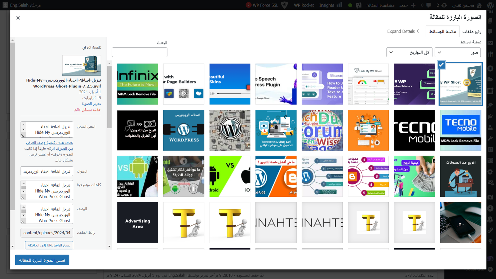Click the البحث search input field
The image size is (496, 279).
(x=139, y=52)
